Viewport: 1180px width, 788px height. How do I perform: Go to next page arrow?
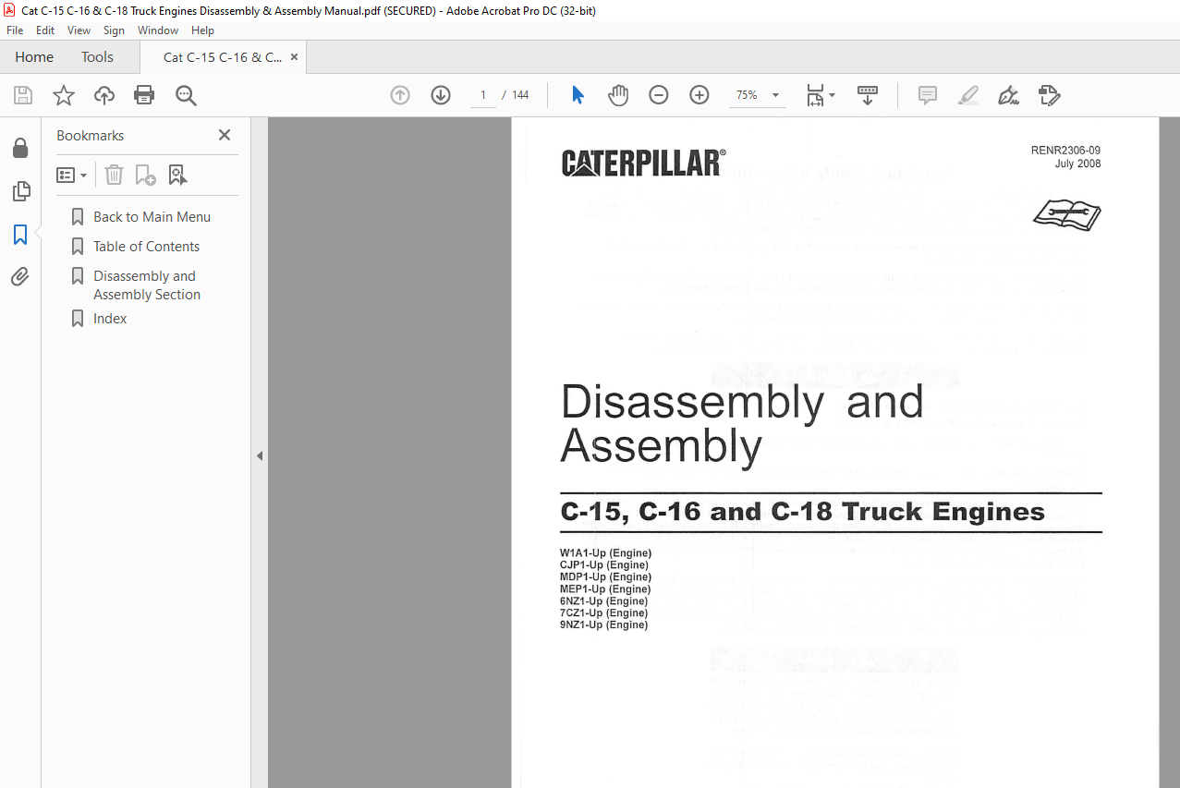(441, 95)
